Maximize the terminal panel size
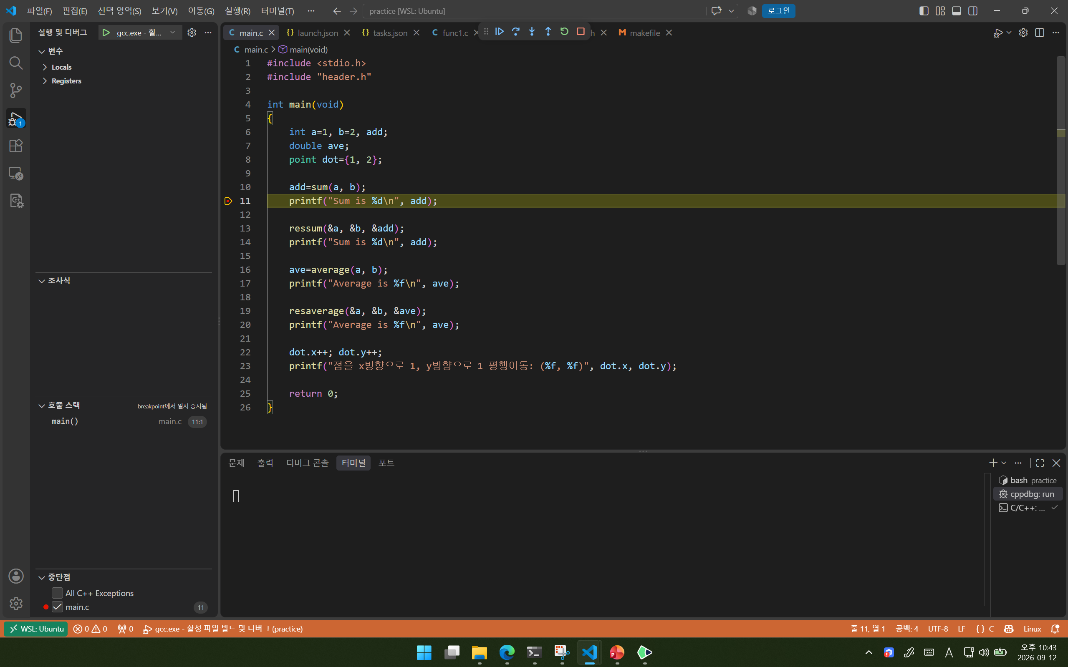This screenshot has width=1068, height=667. point(1040,463)
